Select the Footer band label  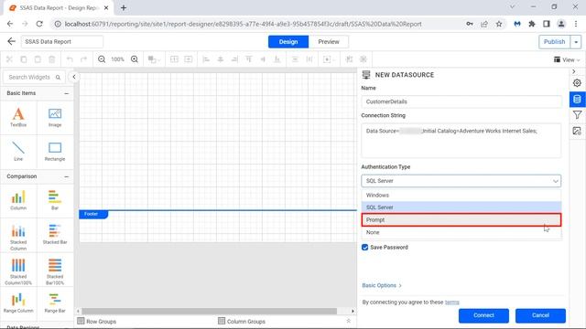[93, 214]
